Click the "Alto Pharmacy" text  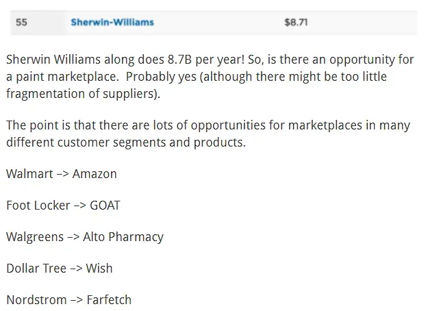click(123, 237)
